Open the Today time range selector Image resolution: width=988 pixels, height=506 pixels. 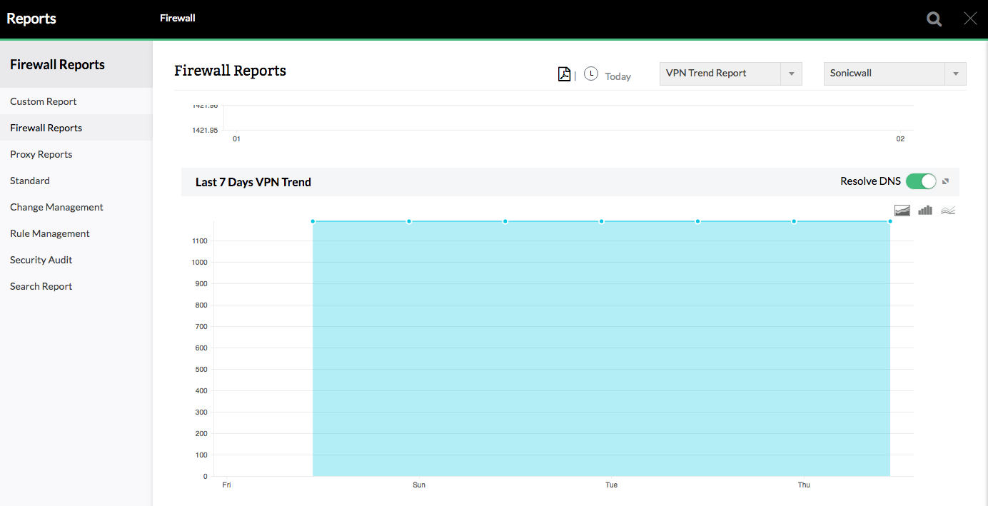[617, 76]
